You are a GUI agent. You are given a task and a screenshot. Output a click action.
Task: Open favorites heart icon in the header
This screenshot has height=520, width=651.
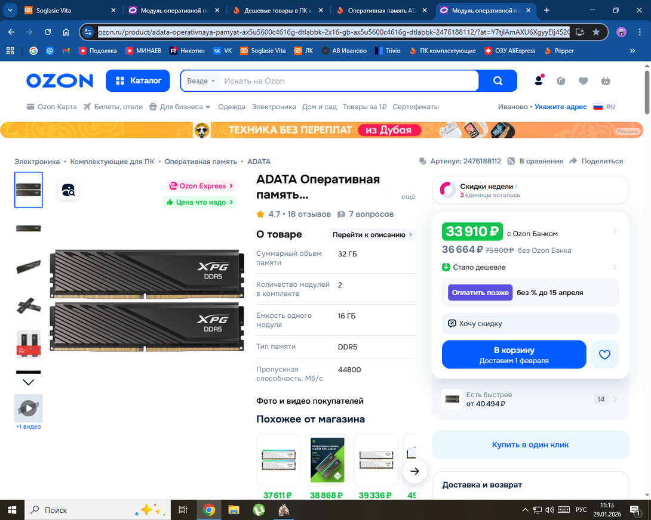pyautogui.click(x=583, y=81)
